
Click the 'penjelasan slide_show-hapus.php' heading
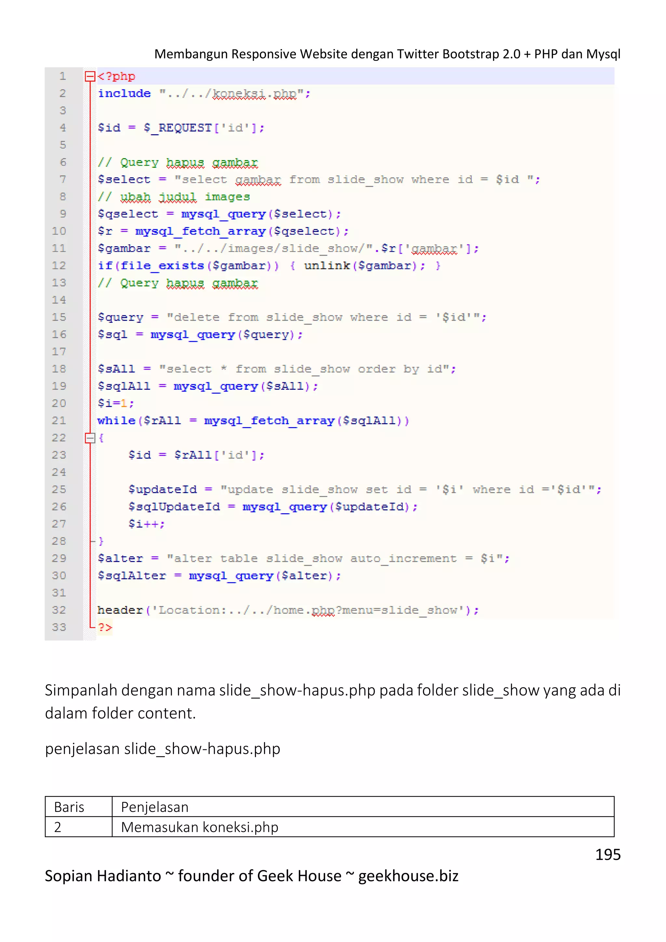pos(162,749)
